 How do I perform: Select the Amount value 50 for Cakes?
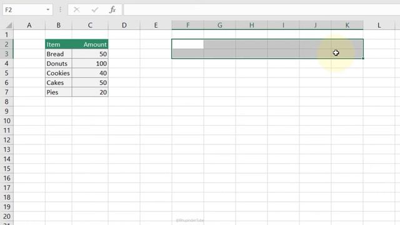[90, 82]
